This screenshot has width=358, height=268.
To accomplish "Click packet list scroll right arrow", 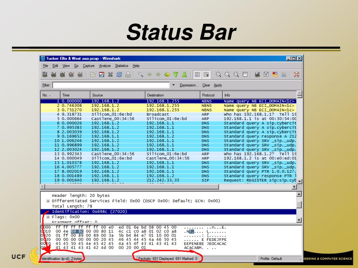I will click(x=294, y=187).
